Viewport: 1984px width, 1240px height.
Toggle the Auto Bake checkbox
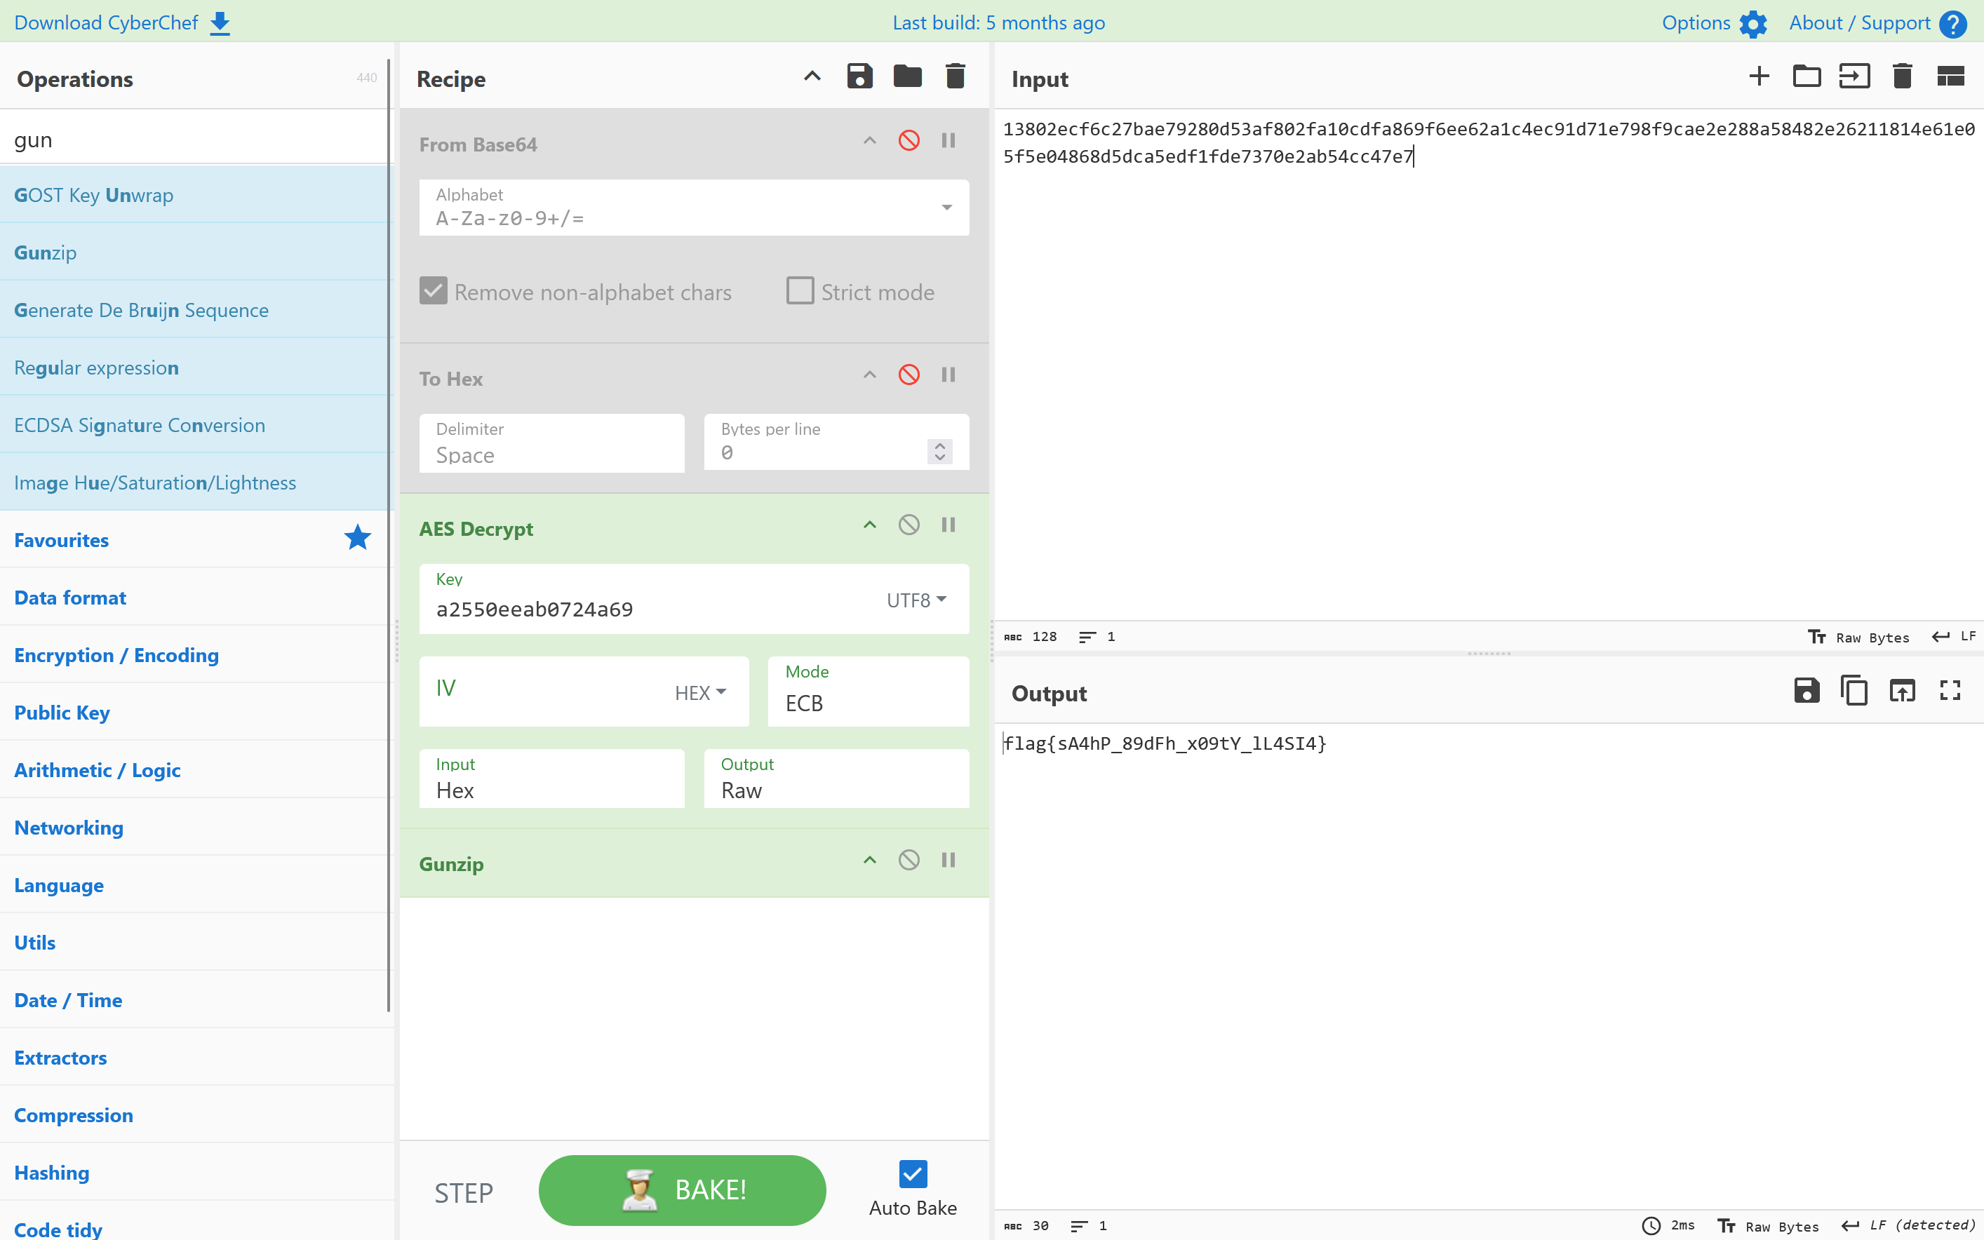coord(912,1173)
